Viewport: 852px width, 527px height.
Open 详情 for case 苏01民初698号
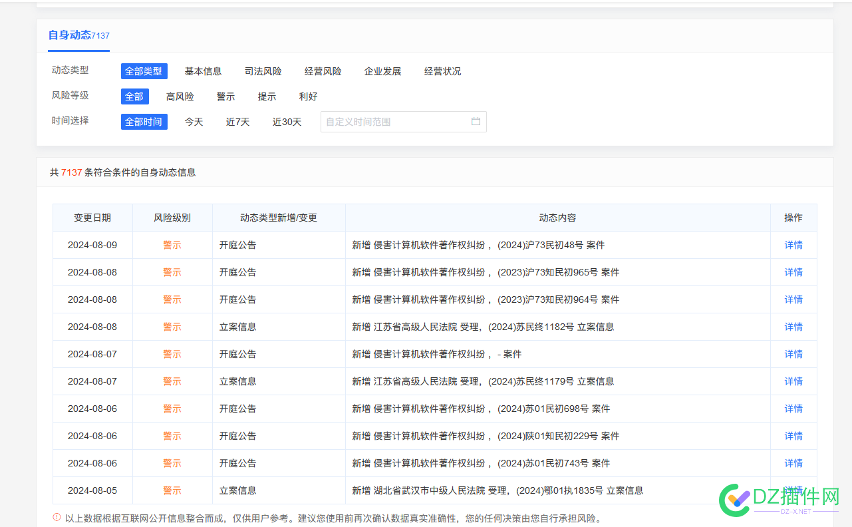[x=793, y=409]
